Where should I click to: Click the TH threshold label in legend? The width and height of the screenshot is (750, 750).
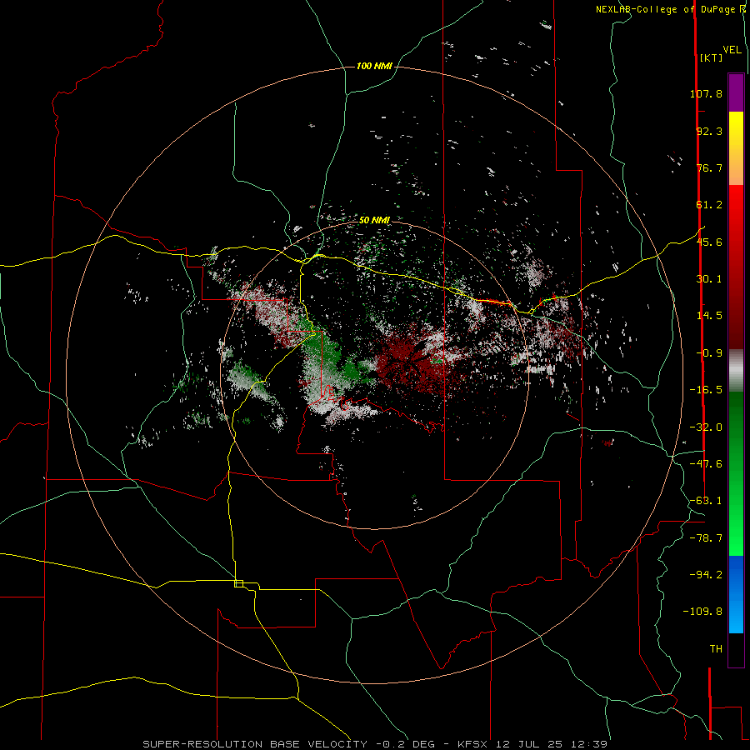tap(716, 649)
